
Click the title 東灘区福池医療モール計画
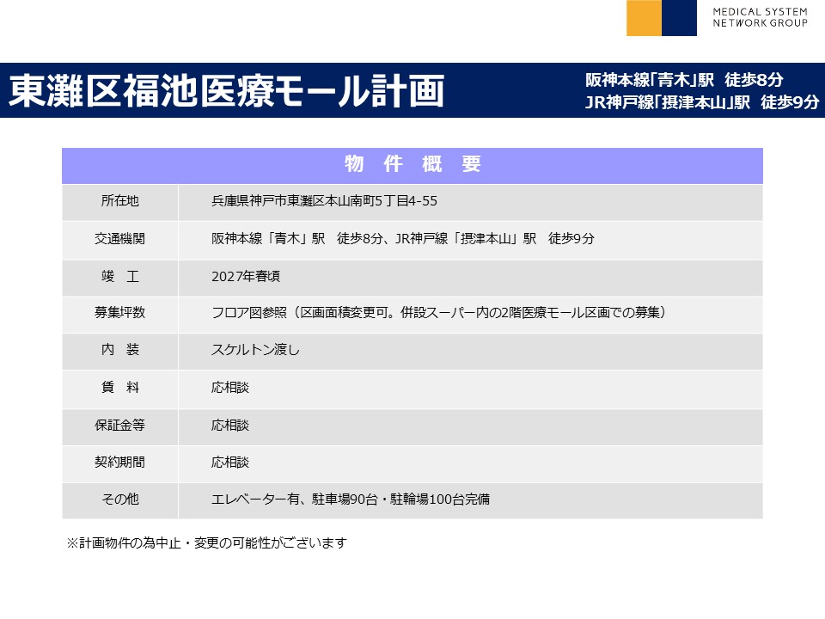[227, 90]
